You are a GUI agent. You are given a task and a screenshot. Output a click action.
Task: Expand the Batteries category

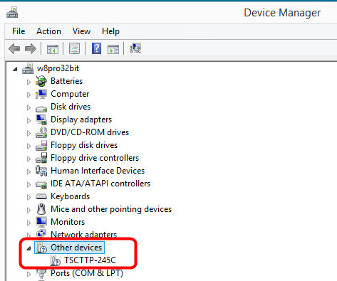28,82
